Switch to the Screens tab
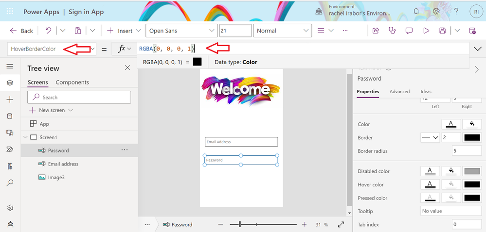The image size is (486, 232). [x=38, y=83]
